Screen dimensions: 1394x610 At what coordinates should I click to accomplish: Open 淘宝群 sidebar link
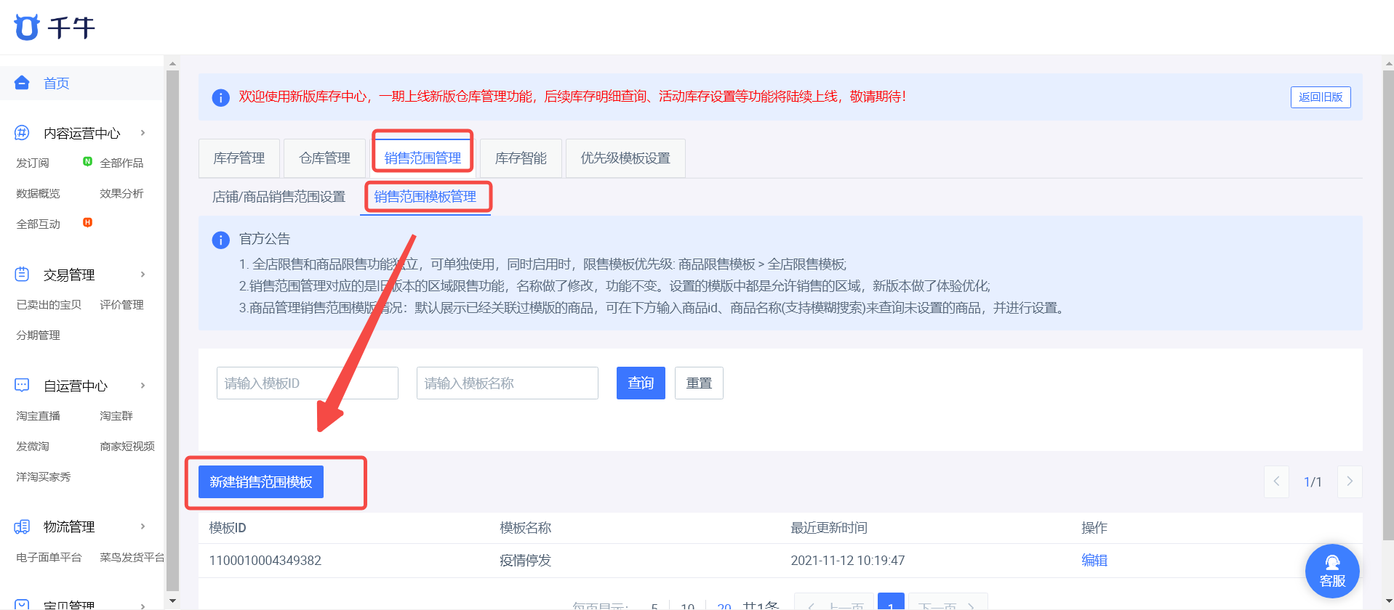(116, 415)
